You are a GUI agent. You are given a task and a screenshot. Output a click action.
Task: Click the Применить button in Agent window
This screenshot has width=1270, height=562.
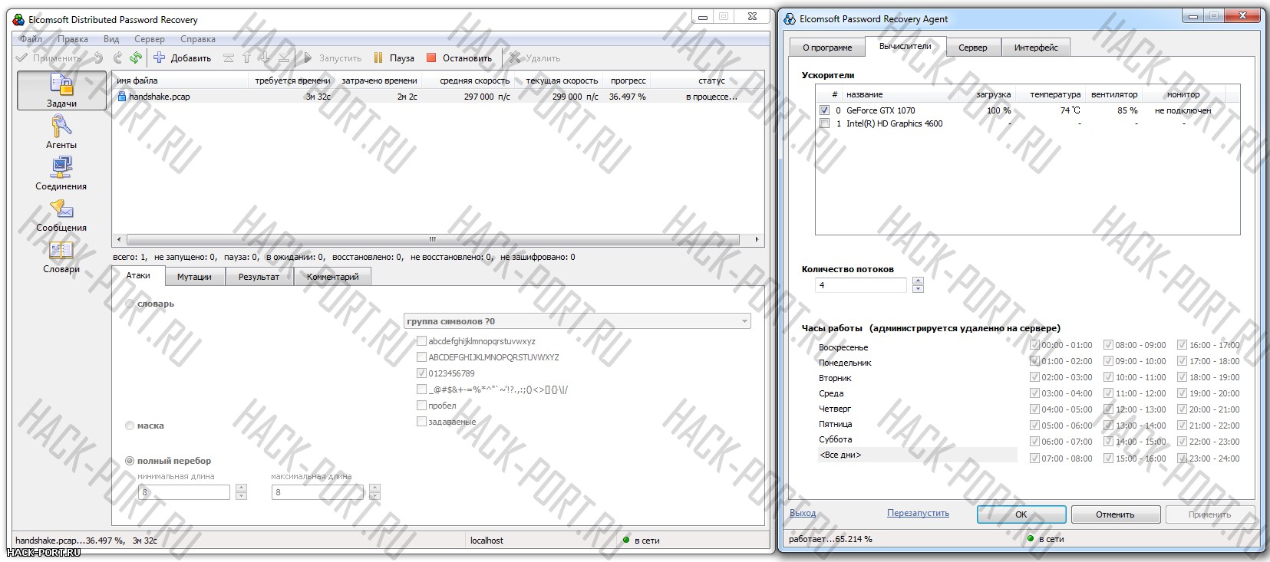click(1209, 514)
